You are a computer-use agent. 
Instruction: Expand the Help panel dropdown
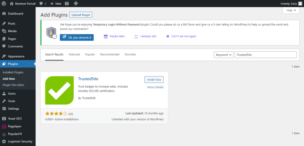291,10
